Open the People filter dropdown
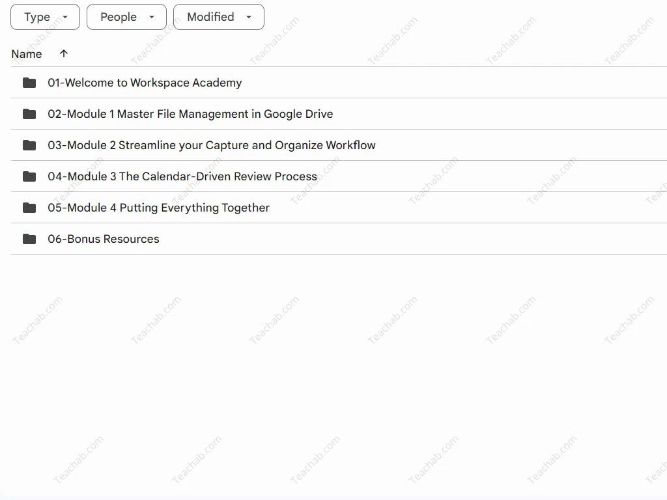Viewport: 667px width, 500px height. pyautogui.click(x=126, y=17)
